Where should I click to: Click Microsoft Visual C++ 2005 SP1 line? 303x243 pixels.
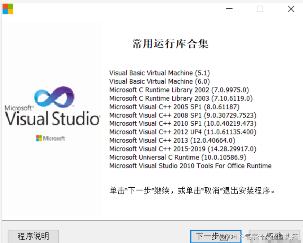tap(174, 107)
